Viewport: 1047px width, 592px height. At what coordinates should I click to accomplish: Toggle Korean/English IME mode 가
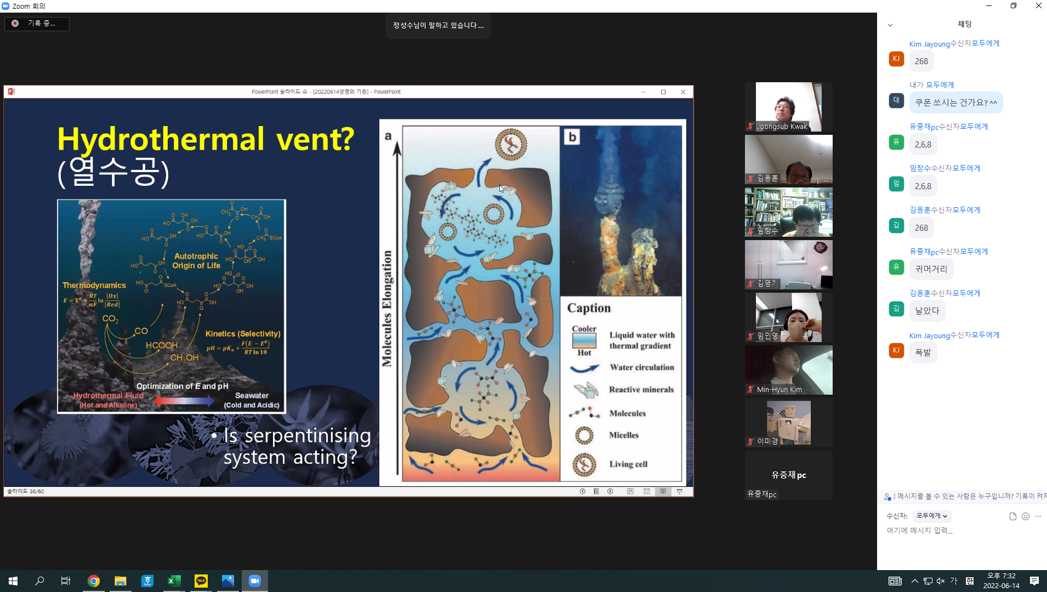(954, 581)
